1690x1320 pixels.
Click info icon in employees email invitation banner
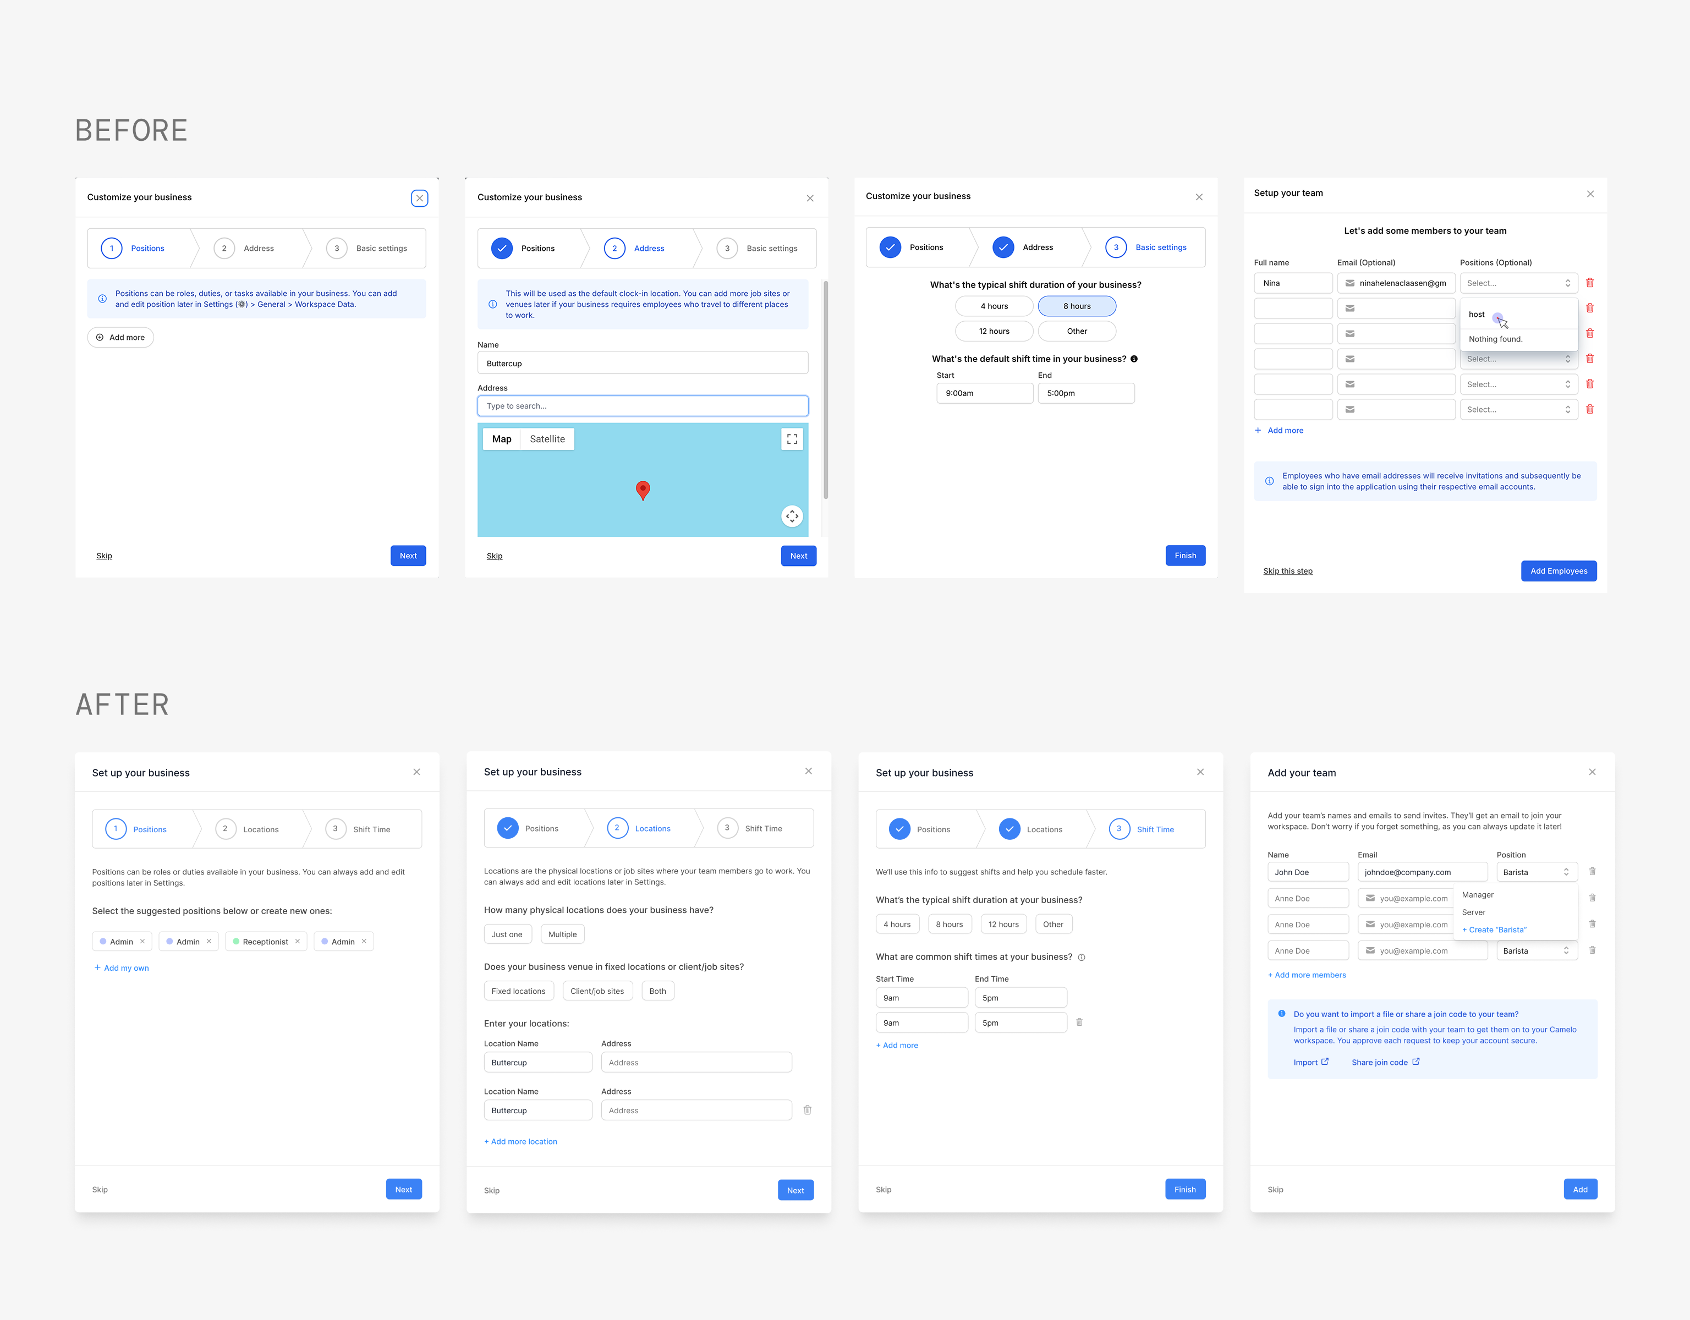click(1269, 481)
